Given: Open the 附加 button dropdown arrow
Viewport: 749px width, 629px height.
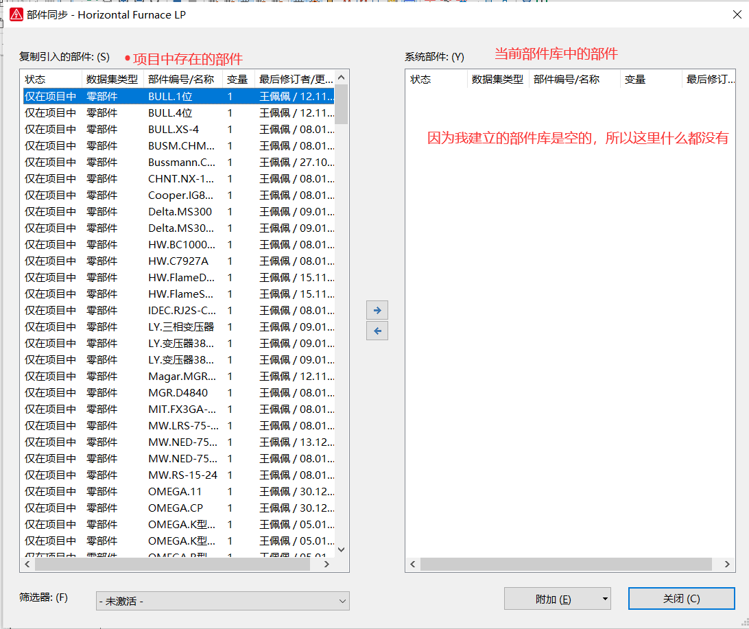Looking at the screenshot, I should pos(605,599).
